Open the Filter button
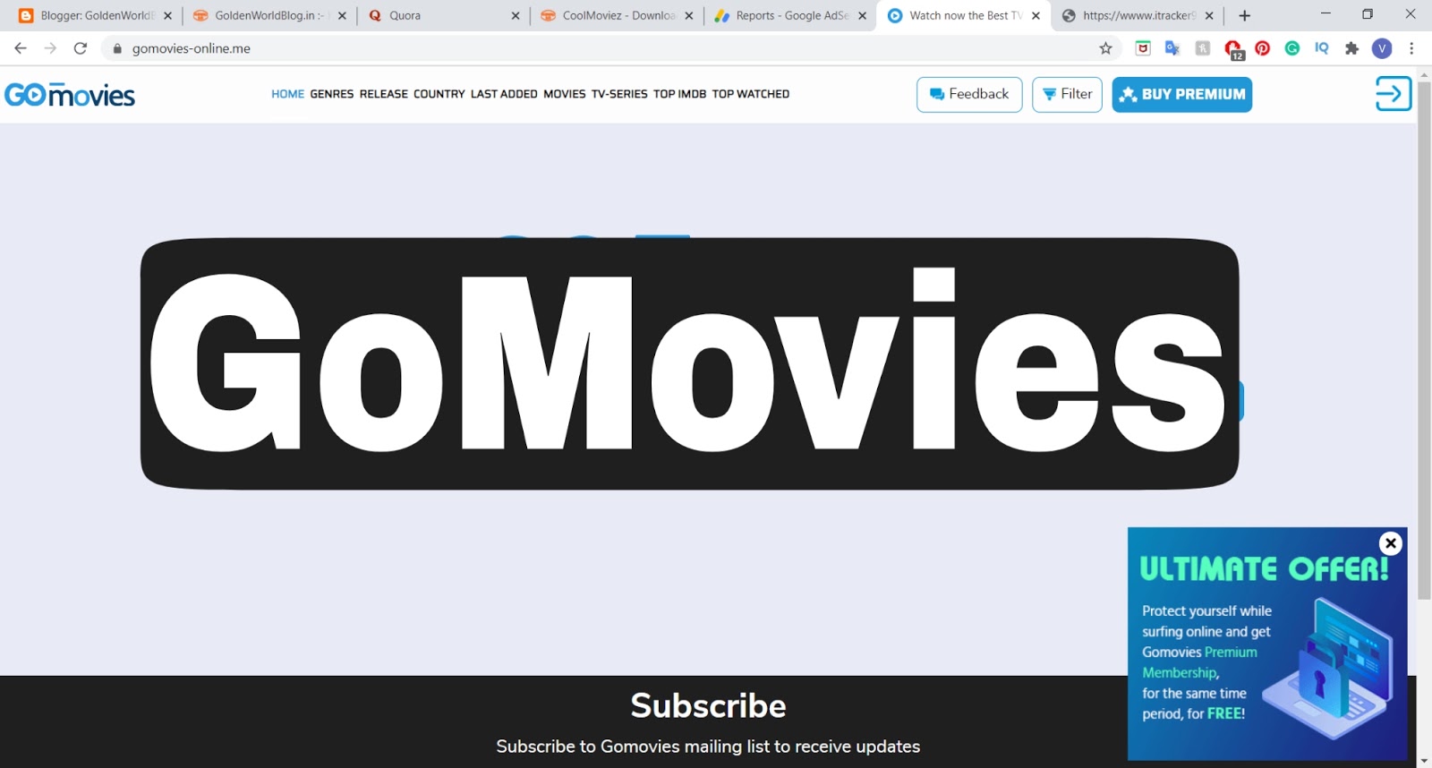This screenshot has width=1432, height=768. coord(1067,94)
